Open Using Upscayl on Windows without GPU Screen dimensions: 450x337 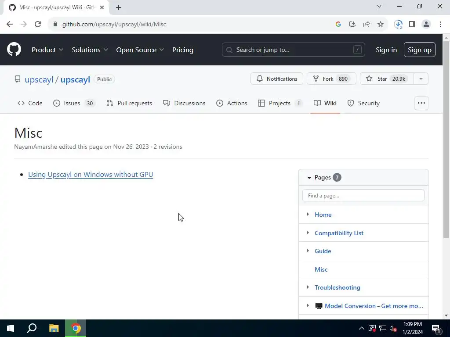[x=91, y=175]
